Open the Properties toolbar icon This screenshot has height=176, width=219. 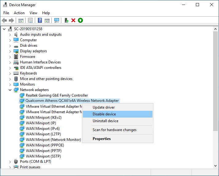(30, 21)
